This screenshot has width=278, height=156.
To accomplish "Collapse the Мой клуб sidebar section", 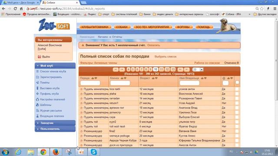I will (55, 65).
